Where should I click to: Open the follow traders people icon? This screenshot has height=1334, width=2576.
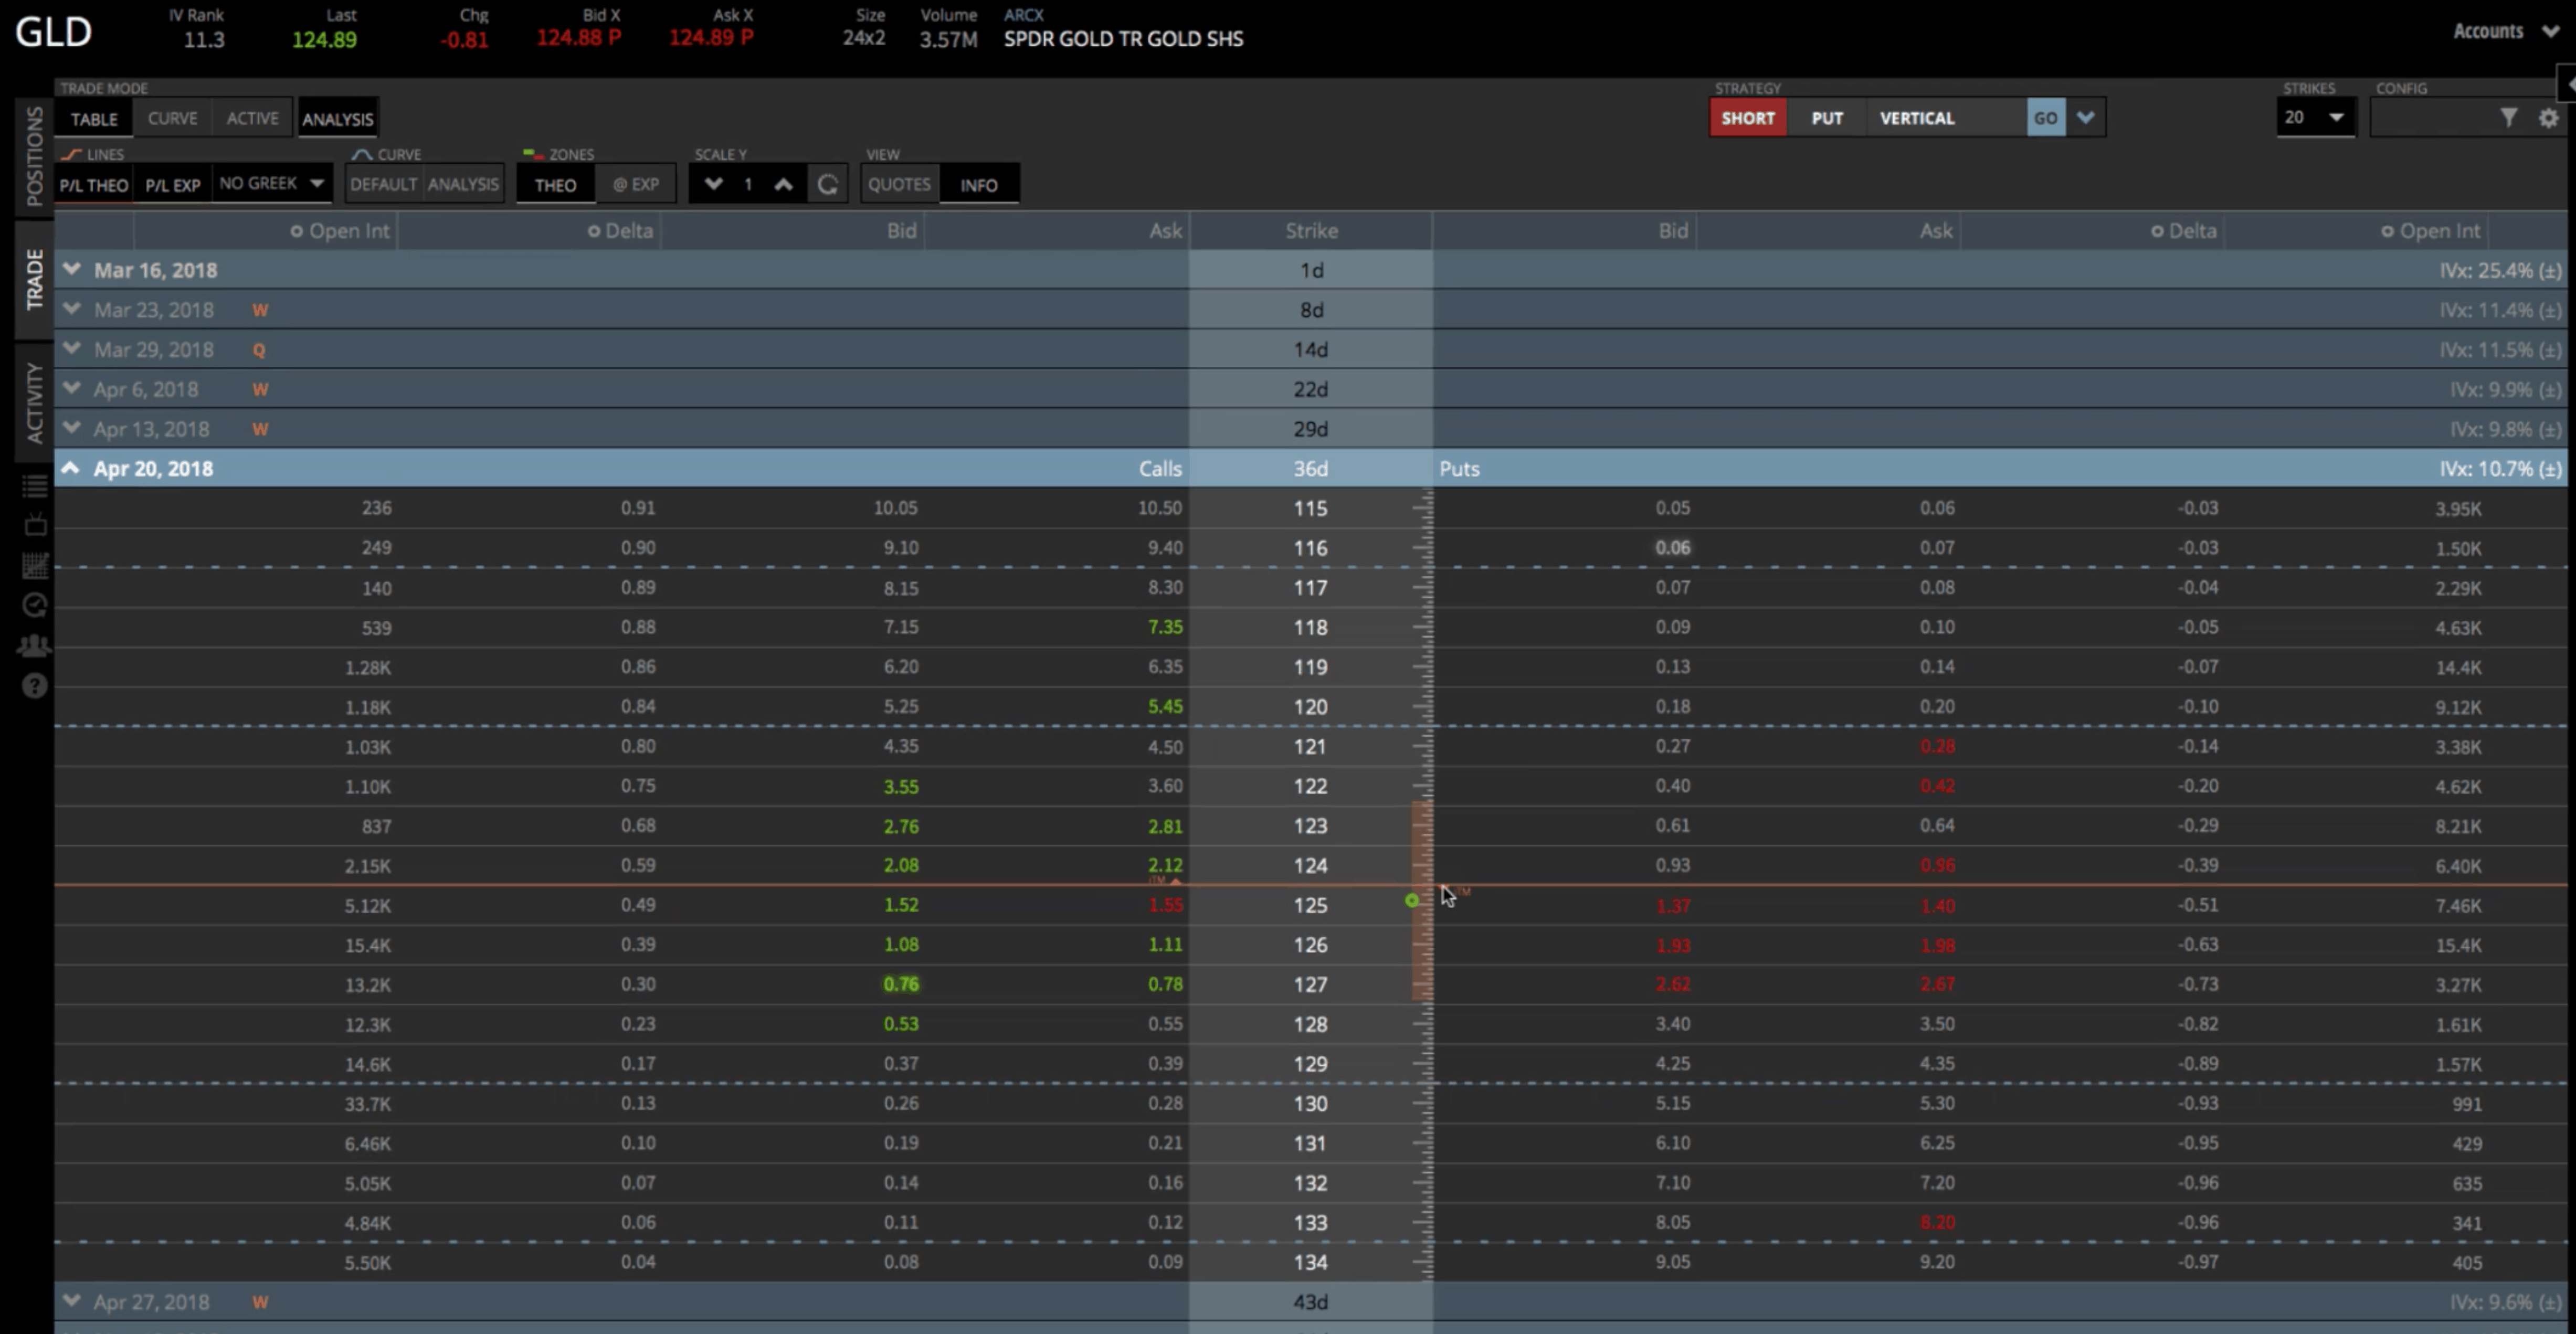(35, 645)
